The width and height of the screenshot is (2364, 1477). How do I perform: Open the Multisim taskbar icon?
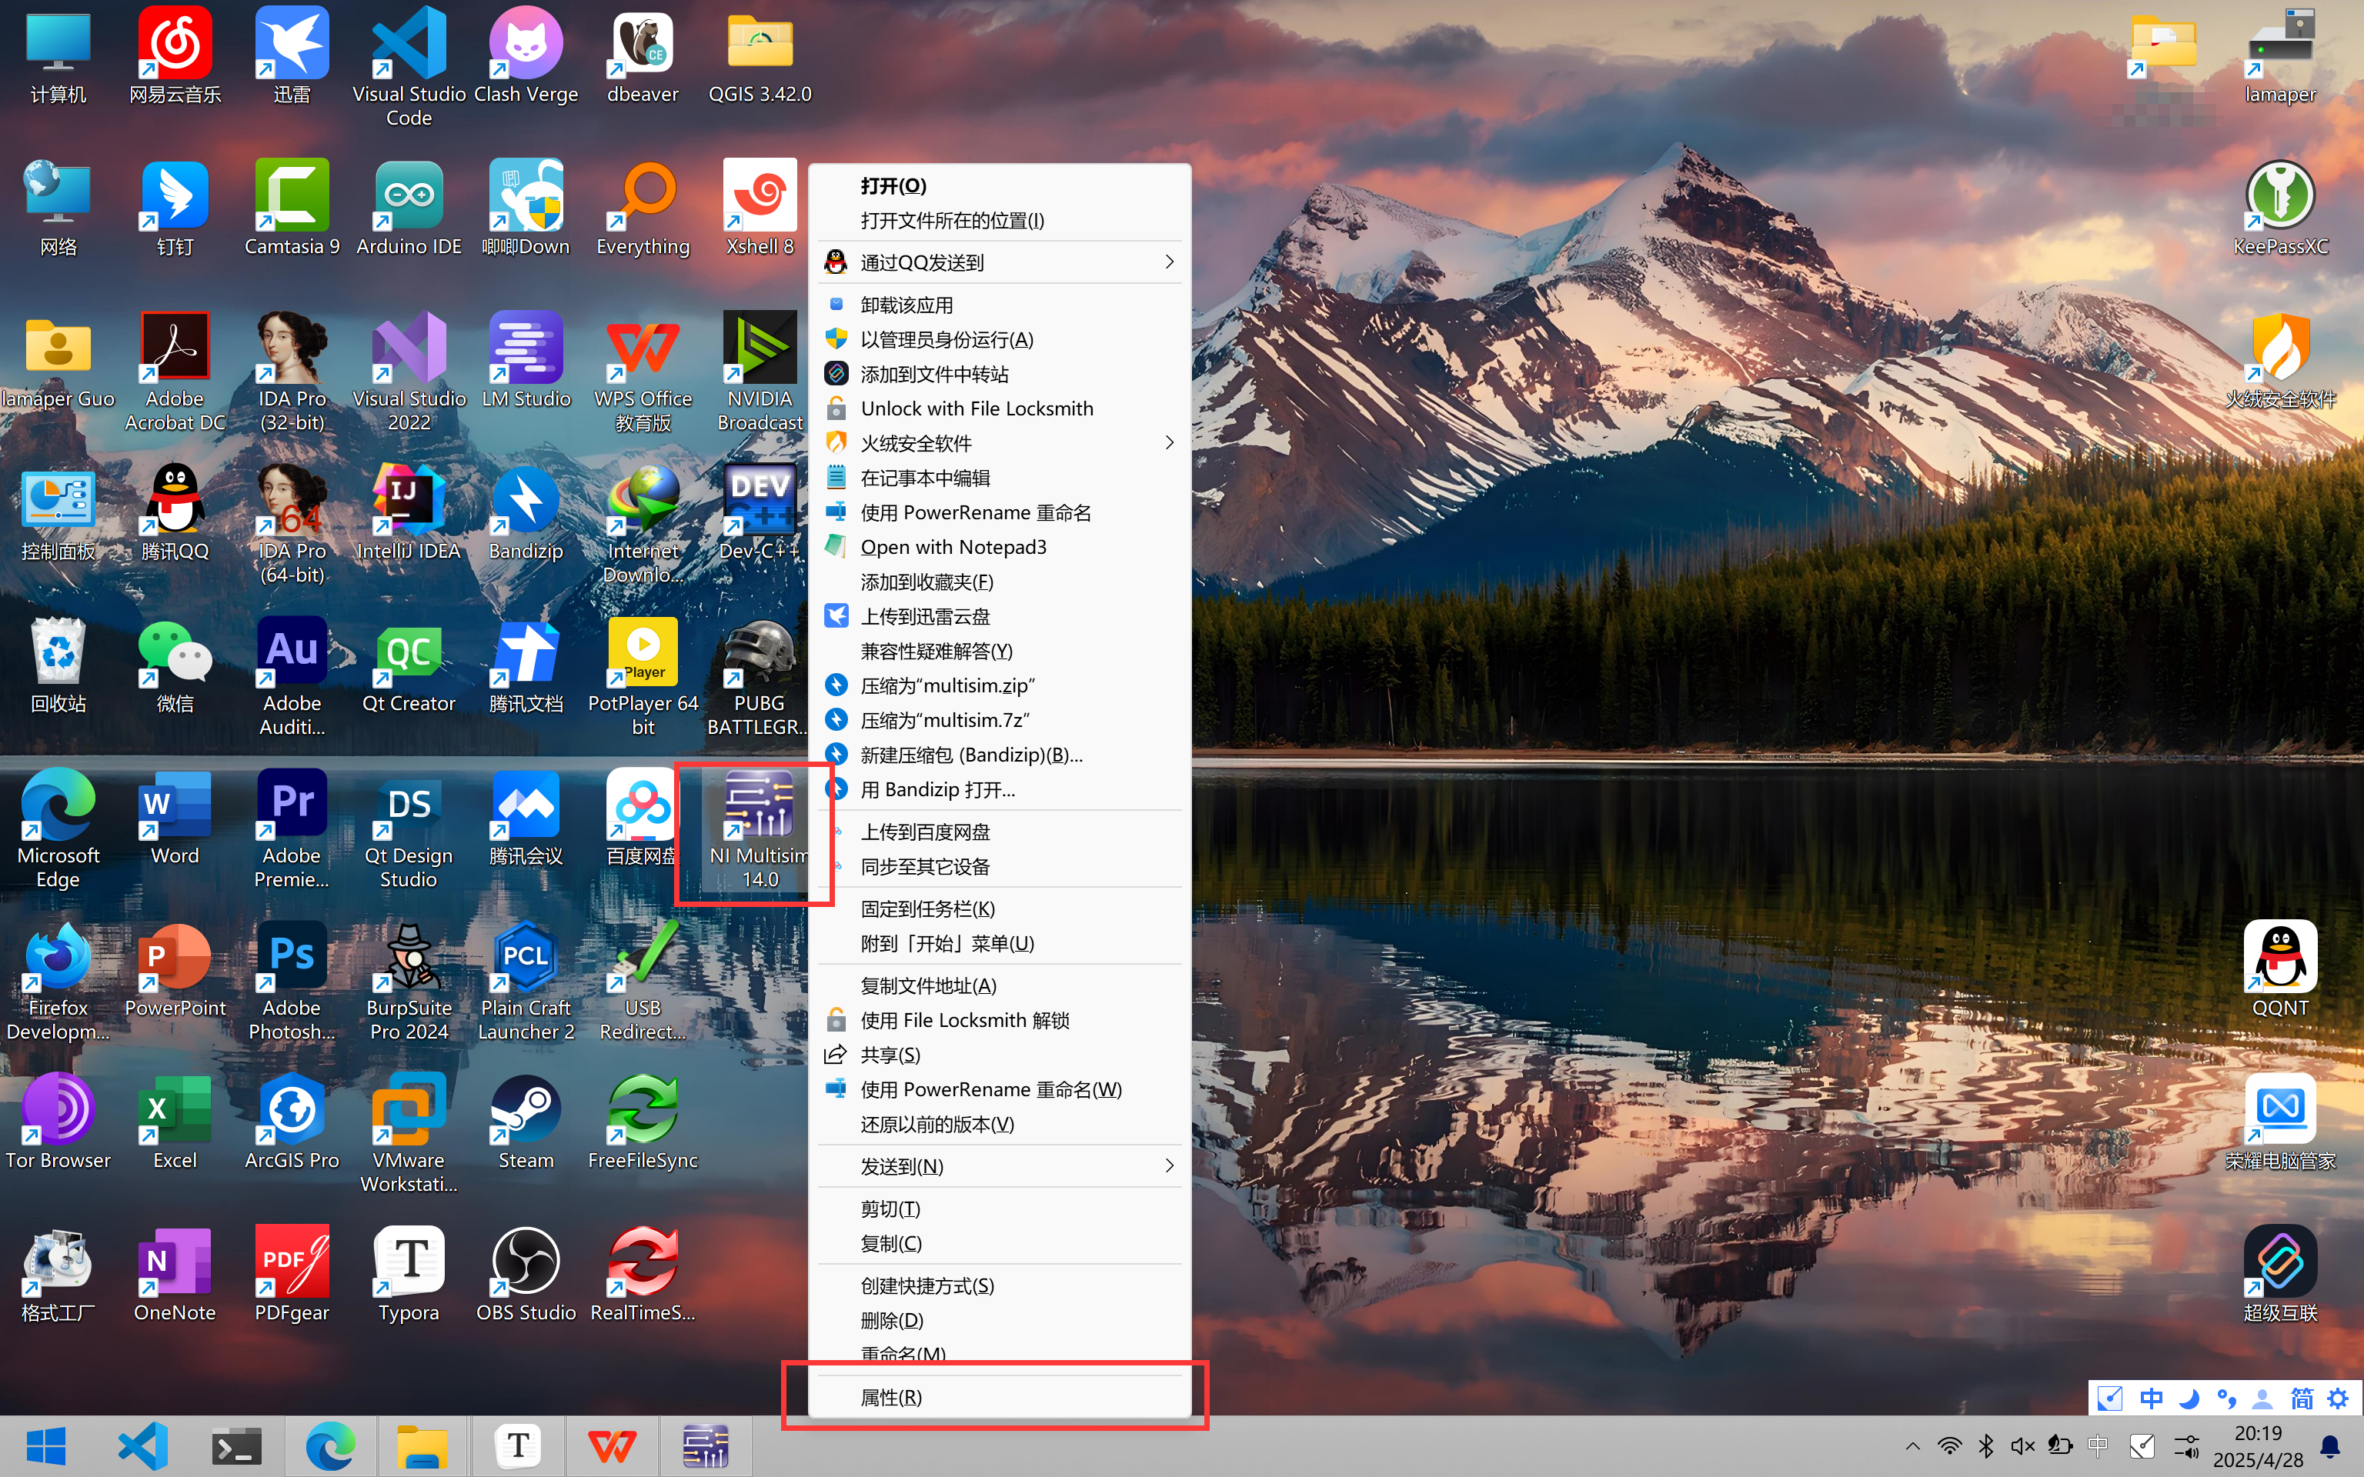pyautogui.click(x=706, y=1447)
